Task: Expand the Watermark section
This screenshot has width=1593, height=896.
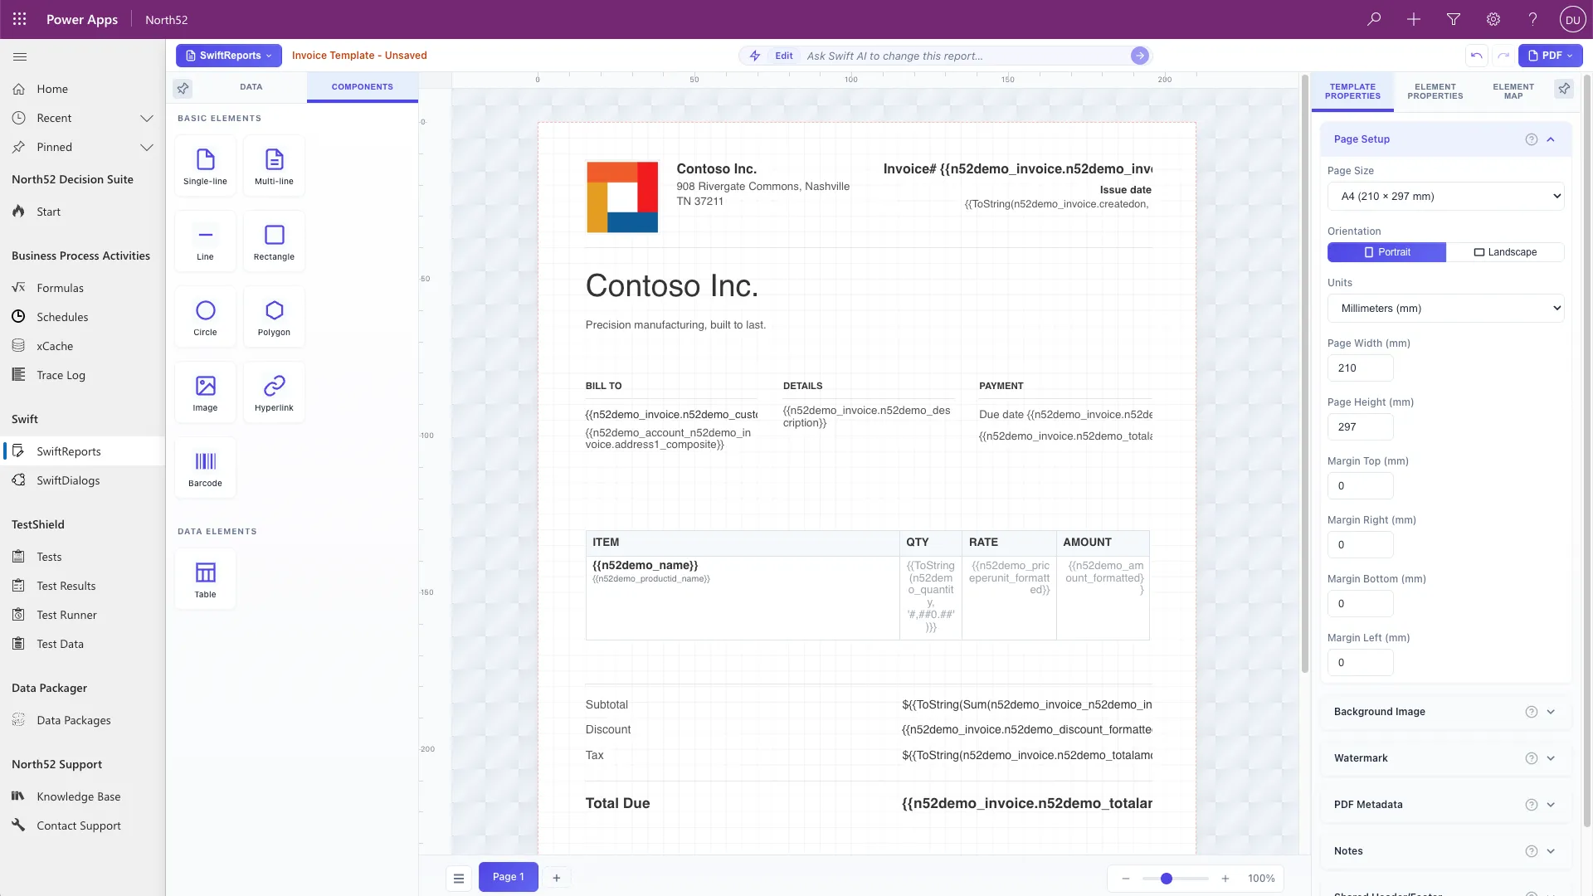Action: pyautogui.click(x=1445, y=758)
